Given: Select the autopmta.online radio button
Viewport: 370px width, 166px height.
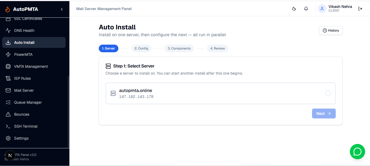Looking at the screenshot, I should point(328,93).
